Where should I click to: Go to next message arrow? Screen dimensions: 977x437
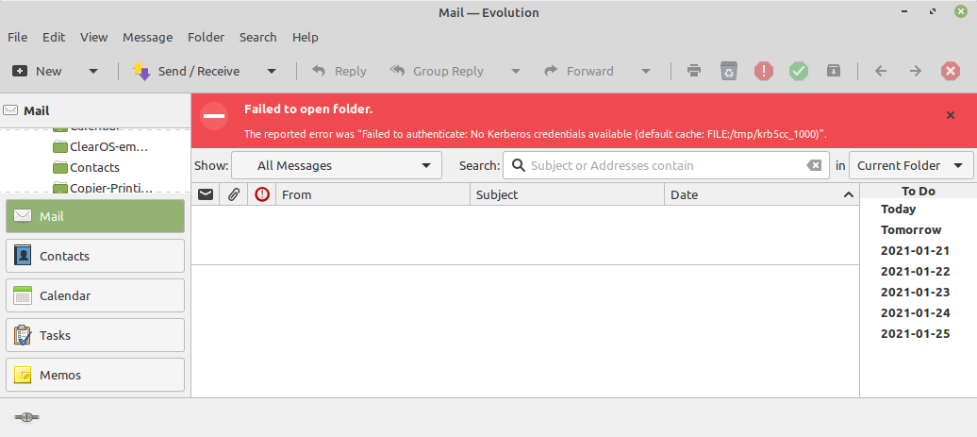[x=916, y=71]
